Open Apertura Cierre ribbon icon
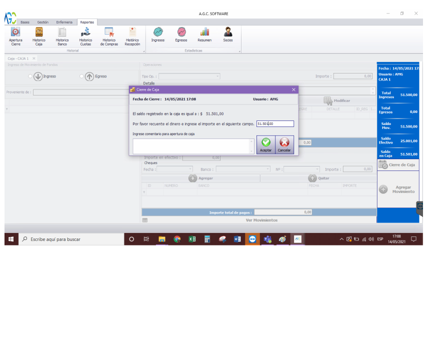Image resolution: width=428 pixels, height=342 pixels. [x=15, y=36]
